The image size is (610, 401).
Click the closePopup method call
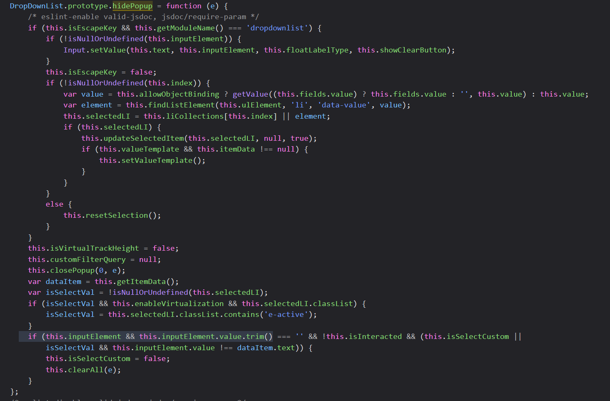(72, 270)
